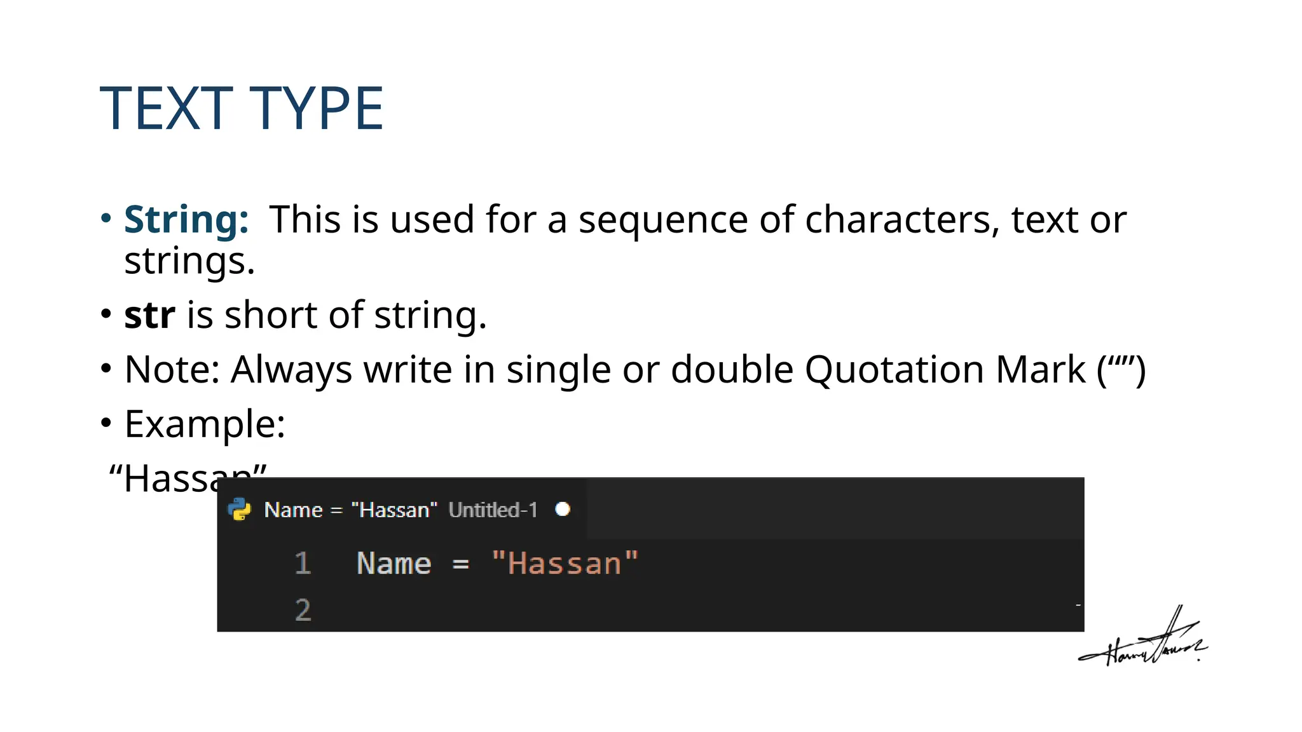
Task: Click the bold blue "String:" word
Action: coord(186,219)
